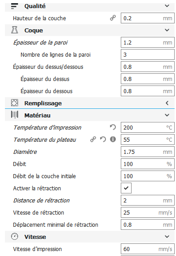The image size is (176, 256).
Task: Click the link icon next to Température du plateau
Action: 93,139
